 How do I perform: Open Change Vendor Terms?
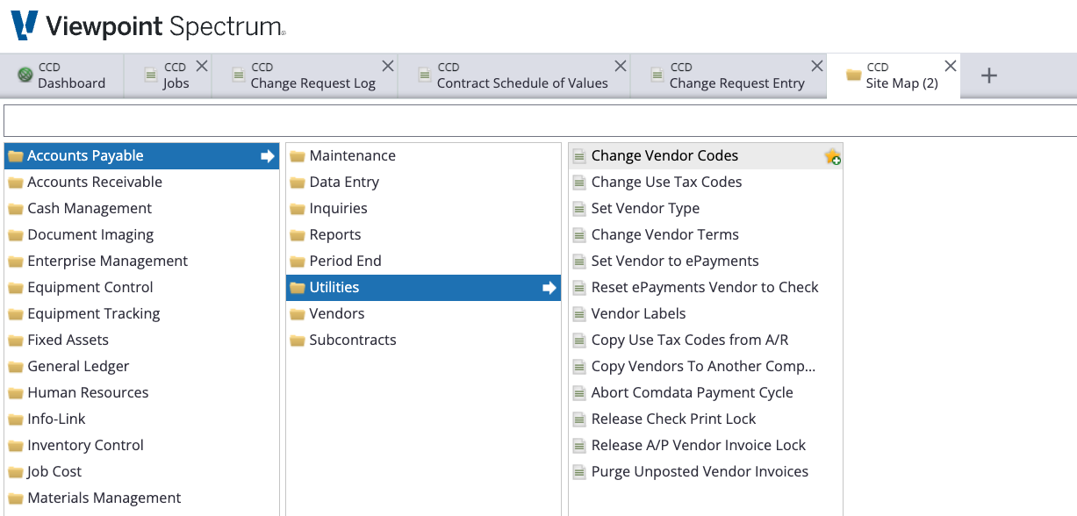coord(706,235)
